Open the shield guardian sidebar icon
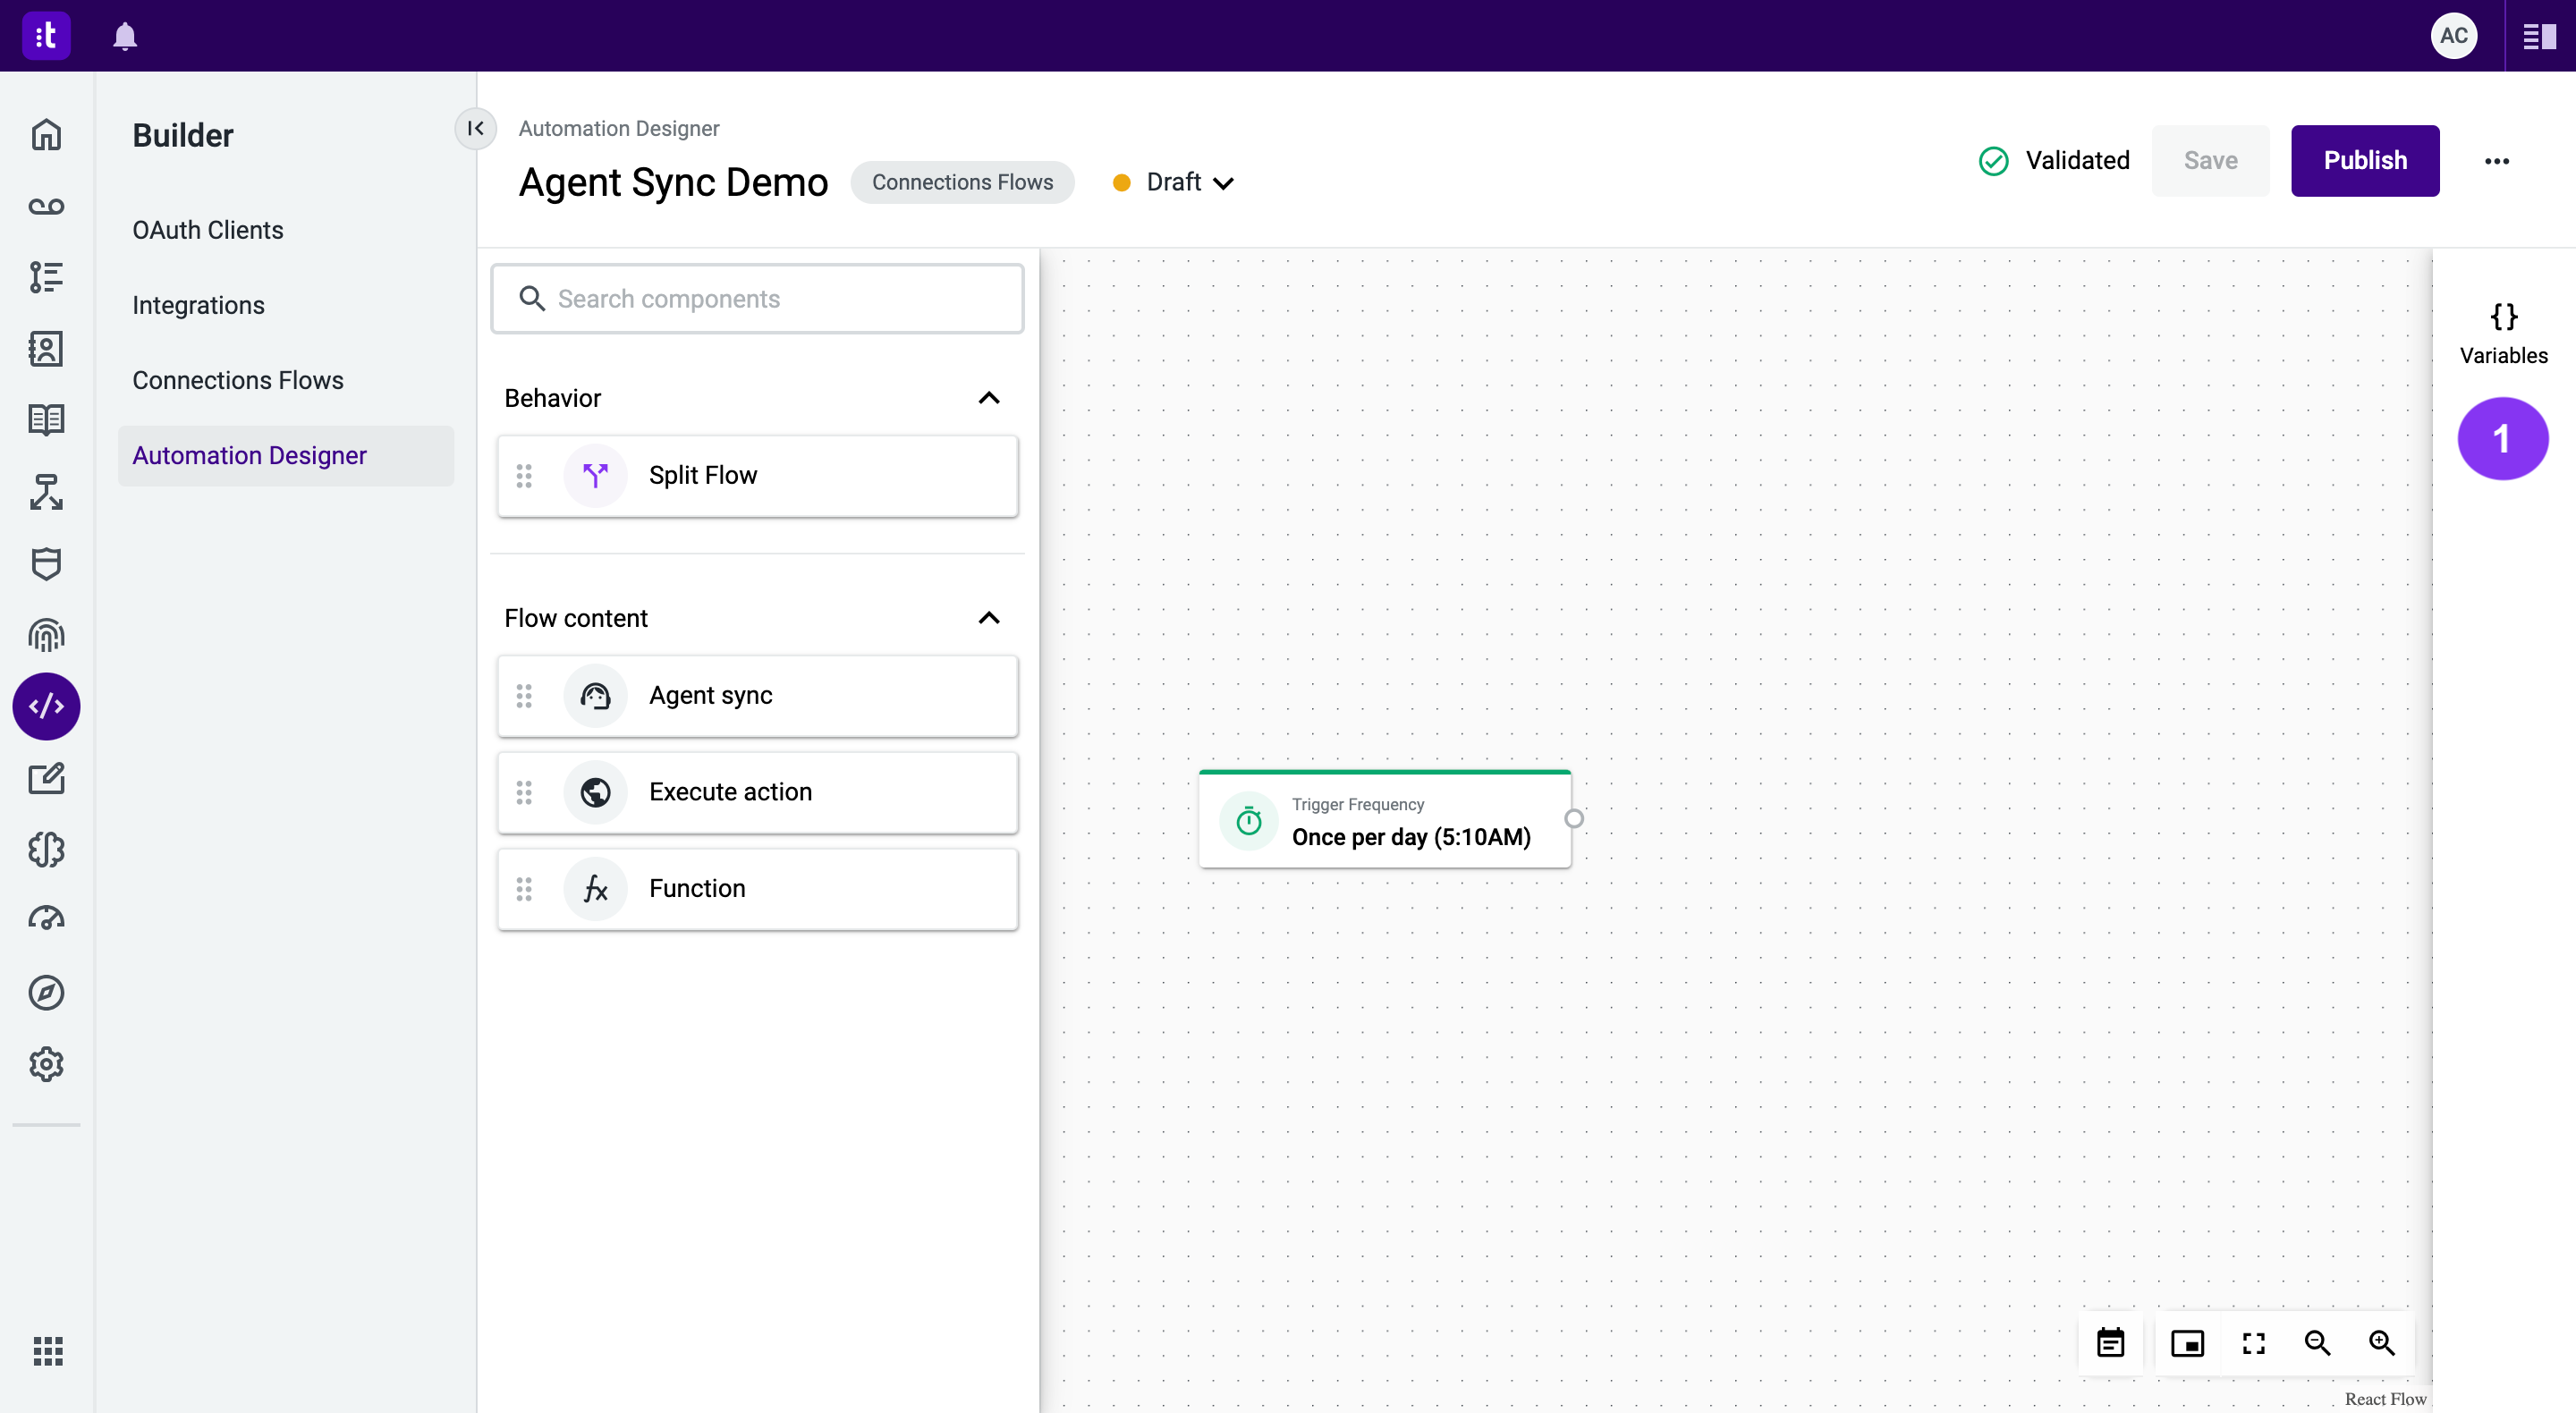The image size is (2576, 1413). (46, 564)
